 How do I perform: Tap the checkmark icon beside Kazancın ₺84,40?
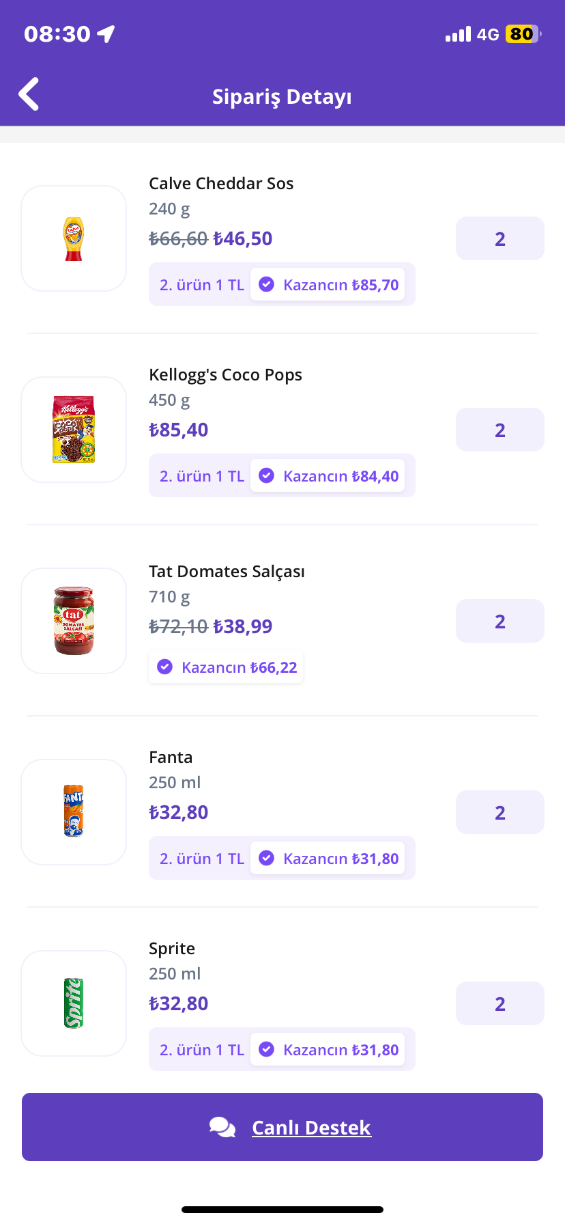(267, 476)
